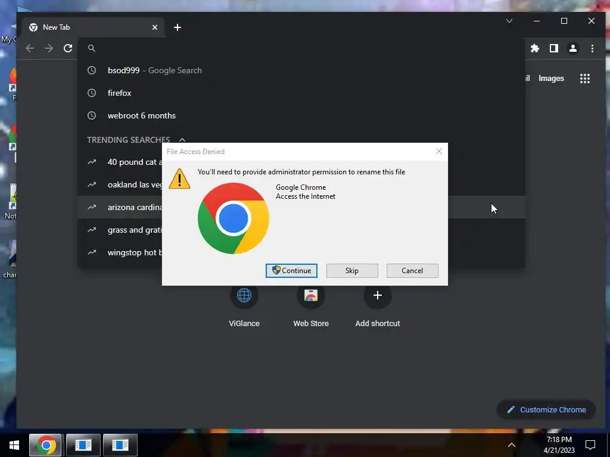The image size is (610, 457).
Task: Click second blue window taskbar item
Action: (120, 445)
